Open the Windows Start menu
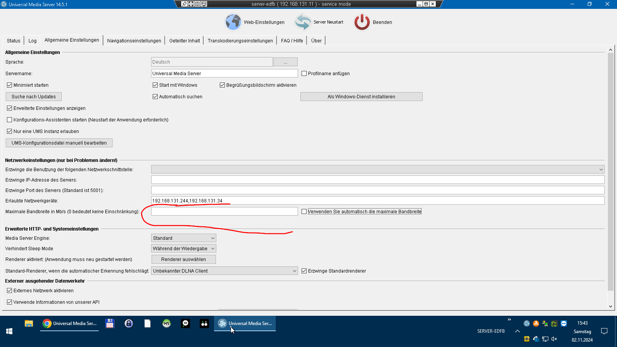The height and width of the screenshot is (347, 617). coord(9,331)
